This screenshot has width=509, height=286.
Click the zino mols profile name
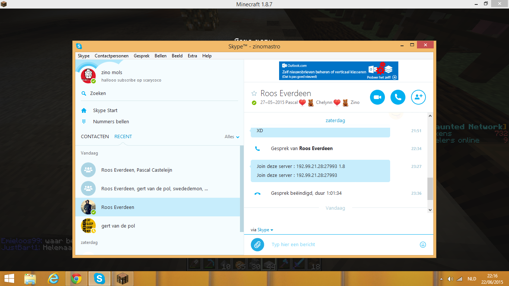pyautogui.click(x=112, y=73)
